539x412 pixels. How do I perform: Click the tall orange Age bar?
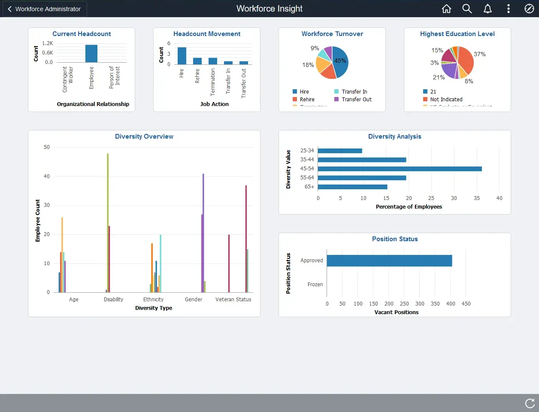(x=62, y=254)
